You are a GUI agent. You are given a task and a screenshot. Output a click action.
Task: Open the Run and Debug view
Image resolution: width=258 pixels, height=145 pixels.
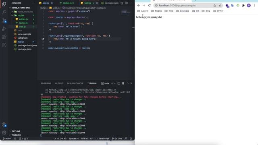4,29
